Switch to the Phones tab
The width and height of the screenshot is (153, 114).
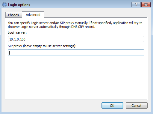coord(13,15)
